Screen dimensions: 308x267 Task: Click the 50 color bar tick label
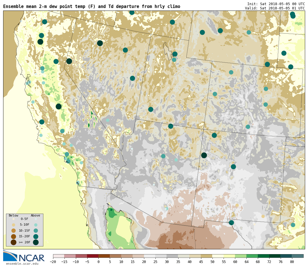212,262
